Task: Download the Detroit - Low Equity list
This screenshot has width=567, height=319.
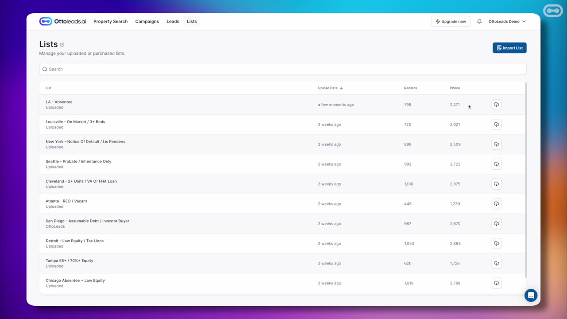Action: (496, 243)
